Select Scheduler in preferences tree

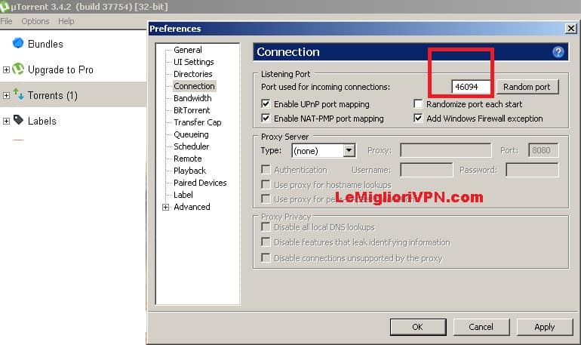pos(191,146)
